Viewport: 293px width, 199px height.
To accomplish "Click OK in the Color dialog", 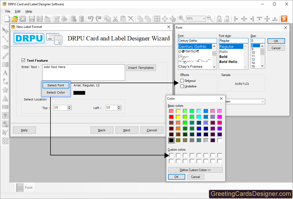I will 176,177.
